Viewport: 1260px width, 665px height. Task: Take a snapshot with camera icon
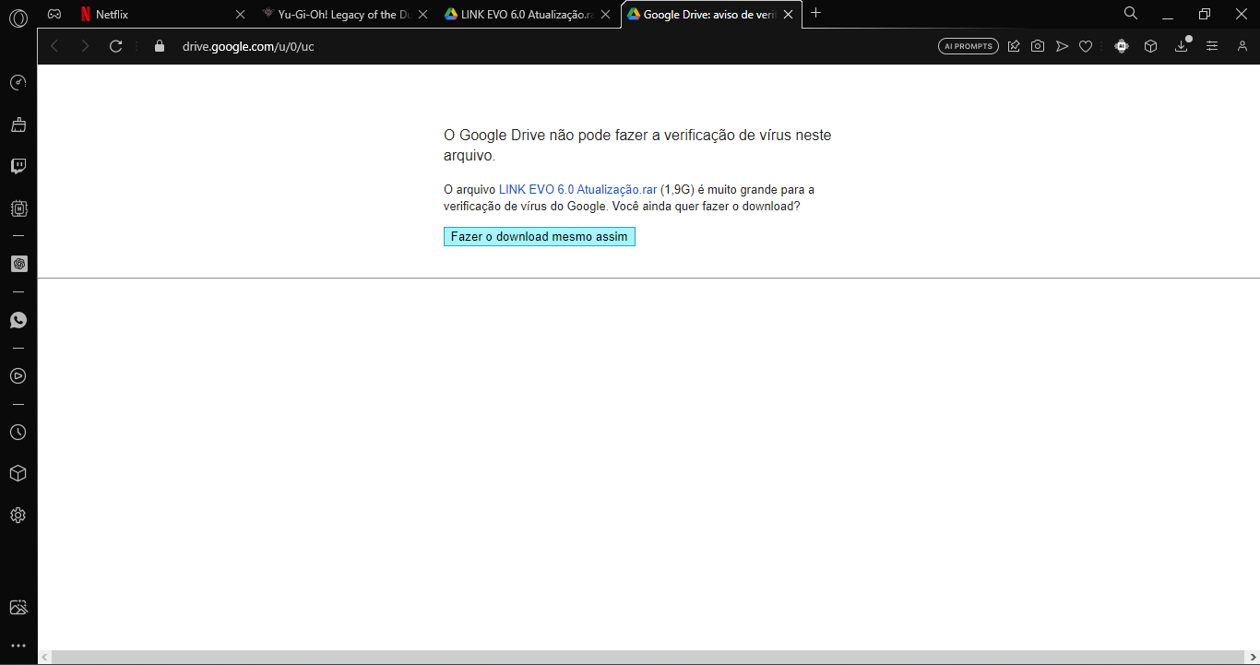1038,46
